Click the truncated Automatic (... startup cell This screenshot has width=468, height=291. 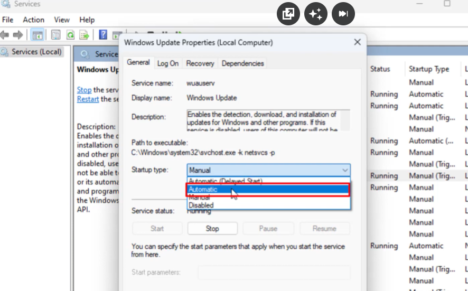pyautogui.click(x=431, y=141)
